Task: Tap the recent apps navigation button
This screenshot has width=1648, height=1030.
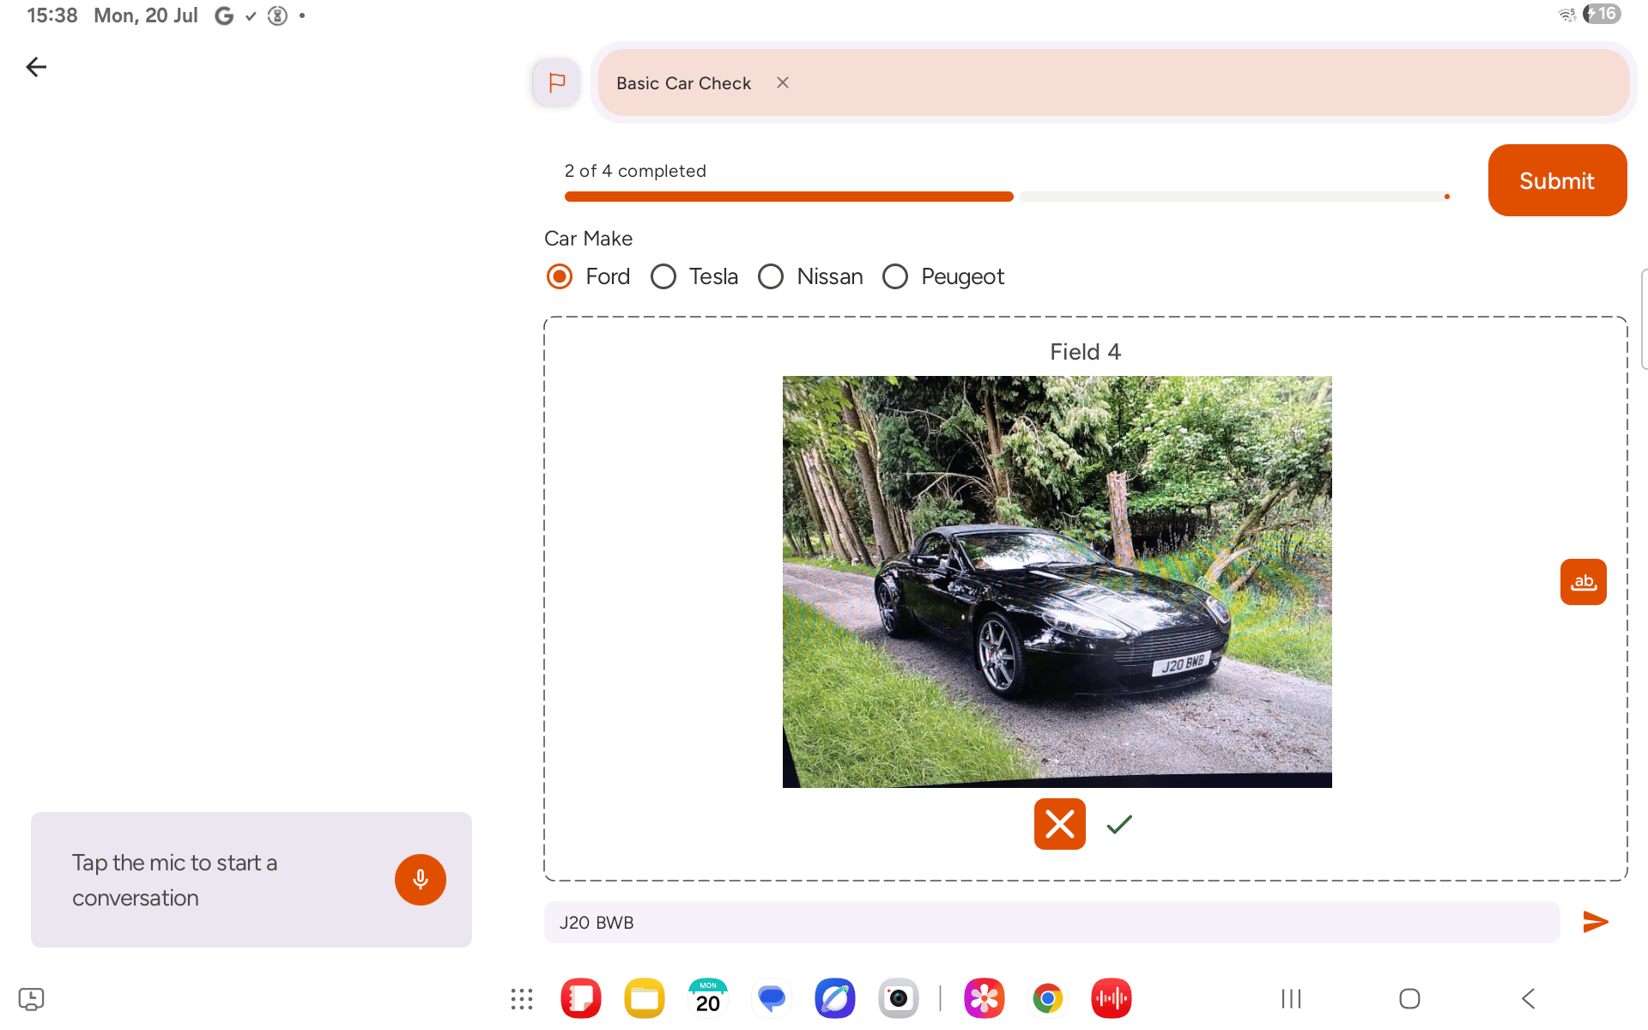Action: coord(1291,999)
